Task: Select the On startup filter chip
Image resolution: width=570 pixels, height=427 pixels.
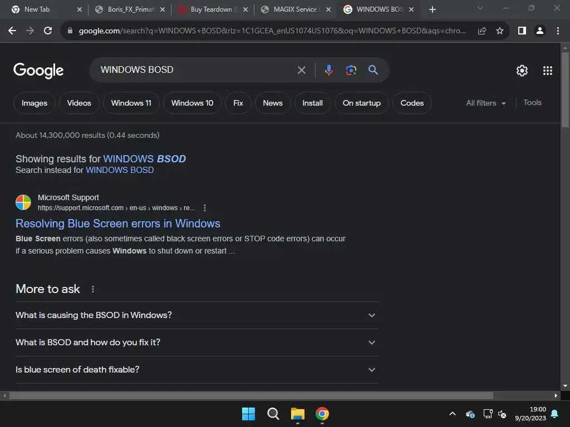Action: 362,103
